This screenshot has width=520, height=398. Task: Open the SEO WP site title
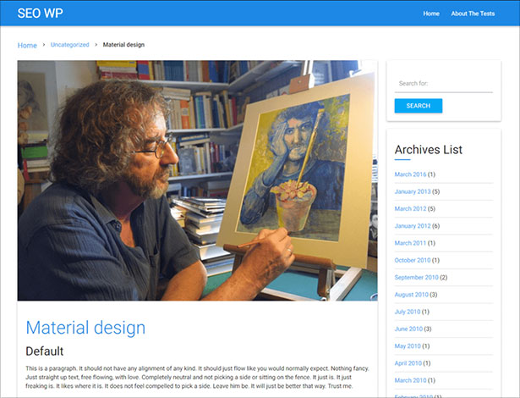coord(40,14)
